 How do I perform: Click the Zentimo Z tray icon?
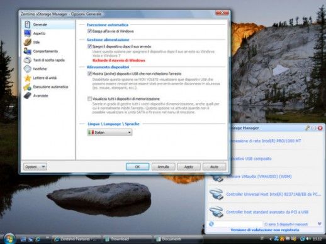(x=276, y=238)
